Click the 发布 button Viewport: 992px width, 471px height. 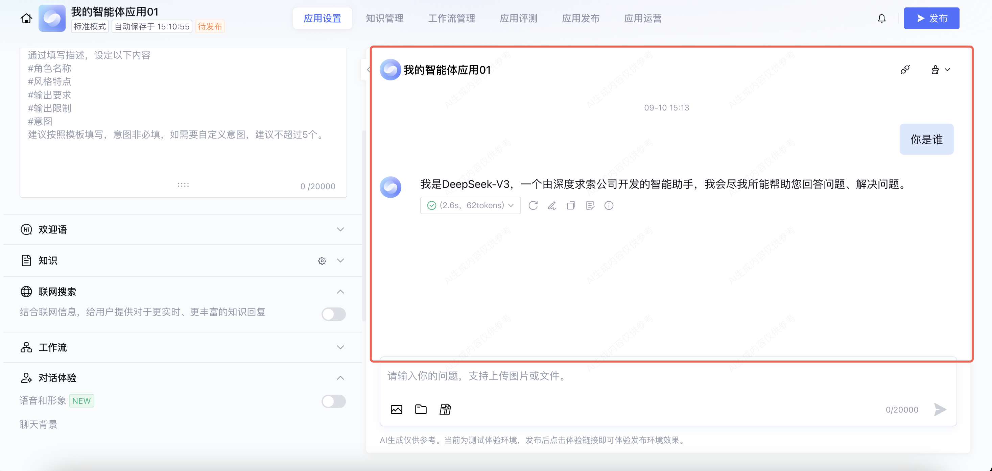click(931, 18)
